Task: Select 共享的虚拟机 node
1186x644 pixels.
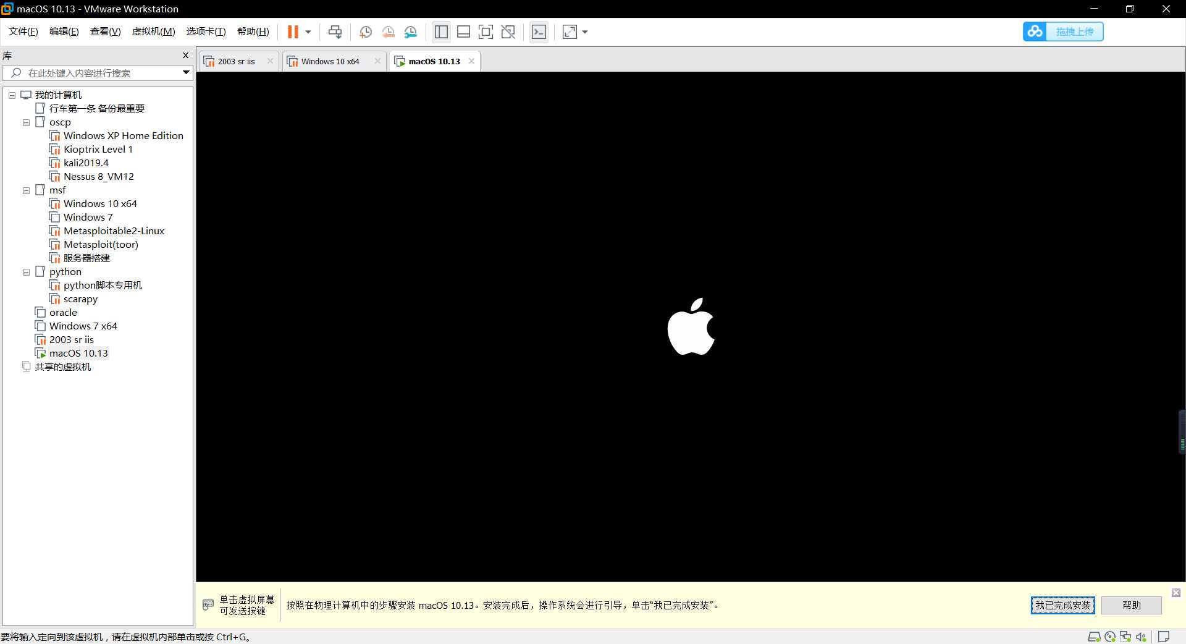Action: 62,366
